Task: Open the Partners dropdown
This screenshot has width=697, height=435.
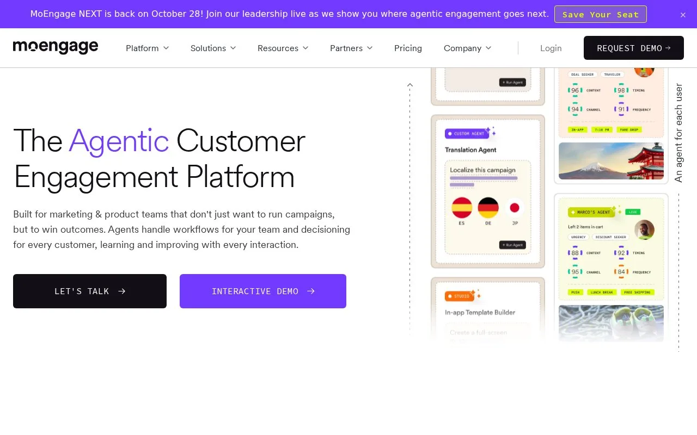Action: (x=351, y=48)
